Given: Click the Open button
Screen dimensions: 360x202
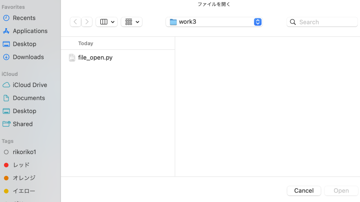Looking at the screenshot, I should (x=341, y=190).
